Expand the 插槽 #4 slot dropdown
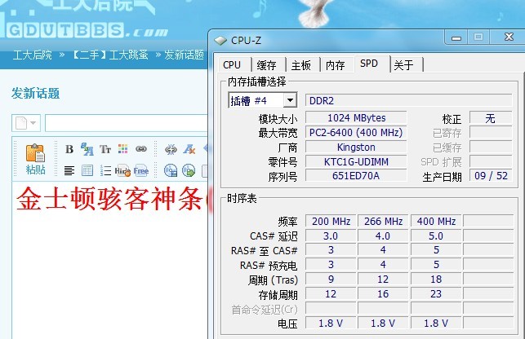Image resolution: width=525 pixels, height=339 pixels. [x=291, y=100]
